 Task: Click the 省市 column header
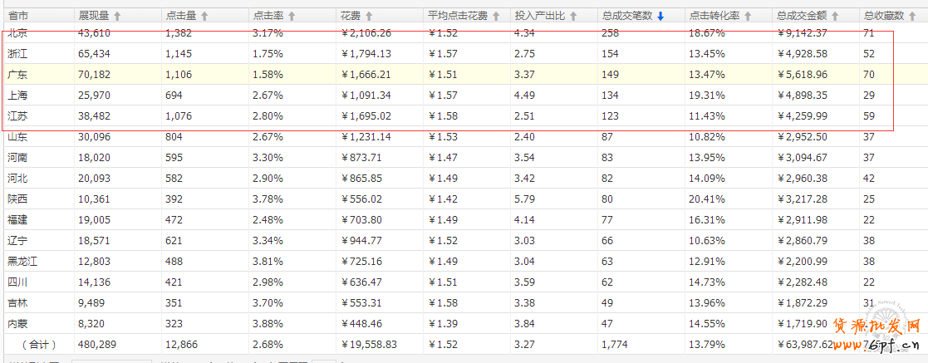tap(18, 16)
